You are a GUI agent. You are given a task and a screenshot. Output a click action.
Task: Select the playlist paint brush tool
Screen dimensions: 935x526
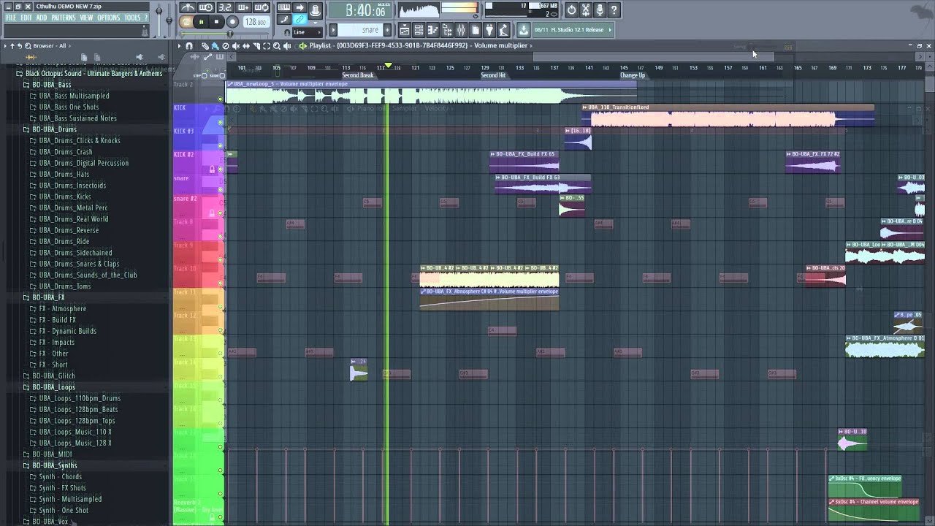click(215, 46)
